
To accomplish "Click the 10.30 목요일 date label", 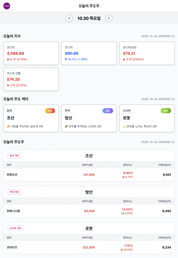I will pos(89,18).
